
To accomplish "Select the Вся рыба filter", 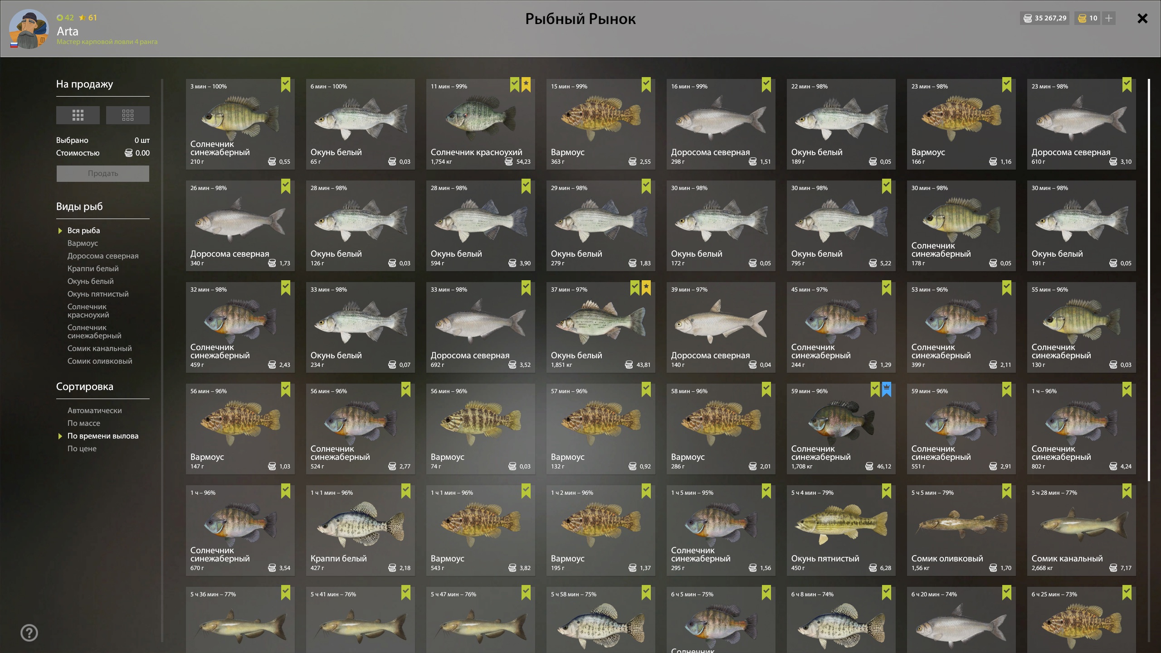I will click(84, 230).
